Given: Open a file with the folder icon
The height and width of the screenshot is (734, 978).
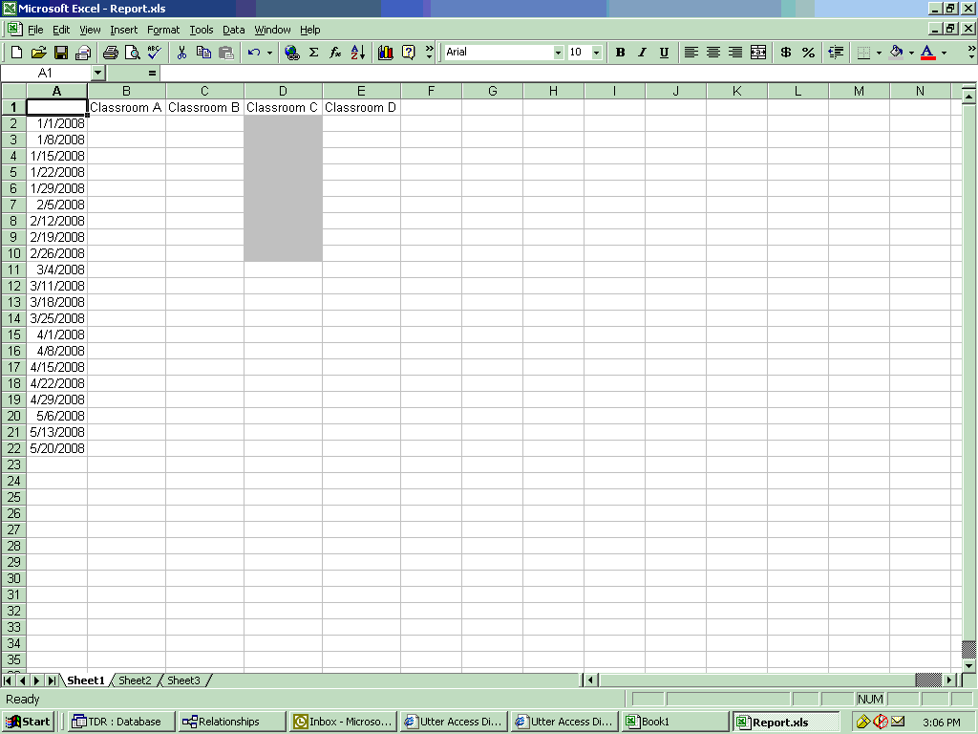Looking at the screenshot, I should click(38, 53).
